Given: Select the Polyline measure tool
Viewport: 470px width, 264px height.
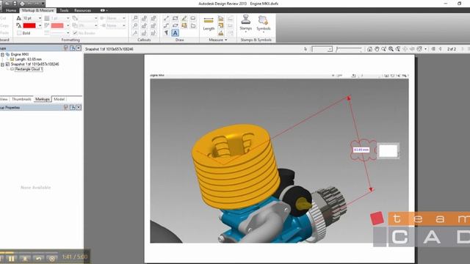Looking at the screenshot, I should pos(221,26).
